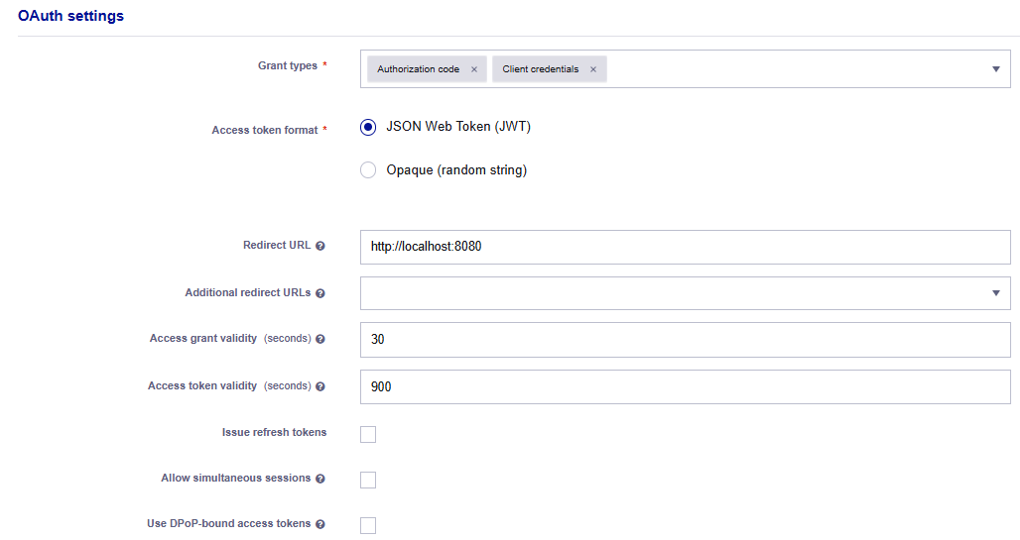Click the Access token validity field
The width and height of the screenshot is (1020, 540).
pyautogui.click(x=685, y=386)
